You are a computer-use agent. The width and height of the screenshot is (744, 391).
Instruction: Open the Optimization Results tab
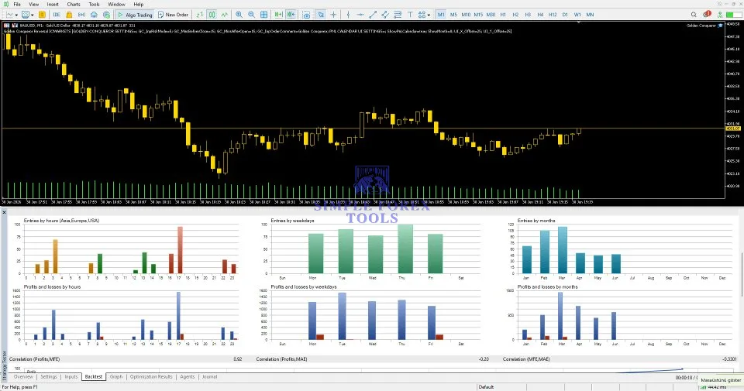pyautogui.click(x=151, y=377)
